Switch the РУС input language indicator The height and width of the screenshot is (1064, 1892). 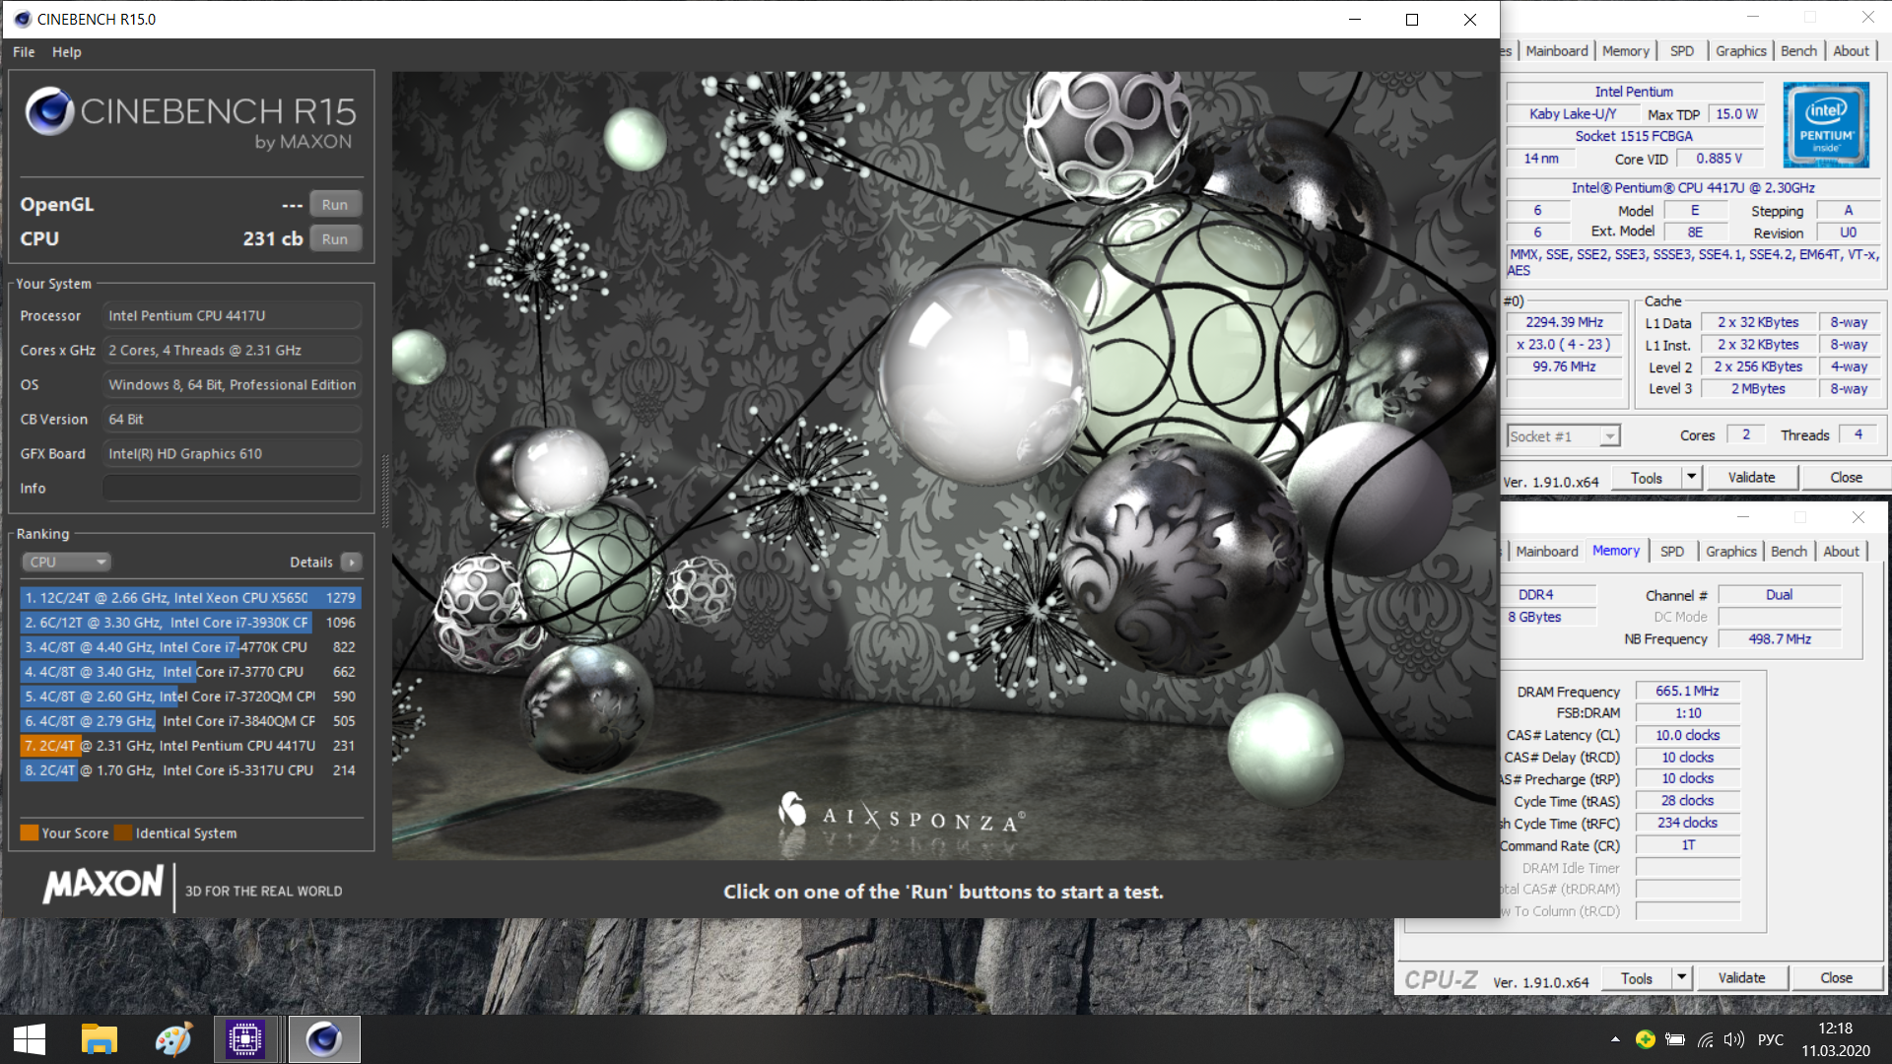1771,1039
